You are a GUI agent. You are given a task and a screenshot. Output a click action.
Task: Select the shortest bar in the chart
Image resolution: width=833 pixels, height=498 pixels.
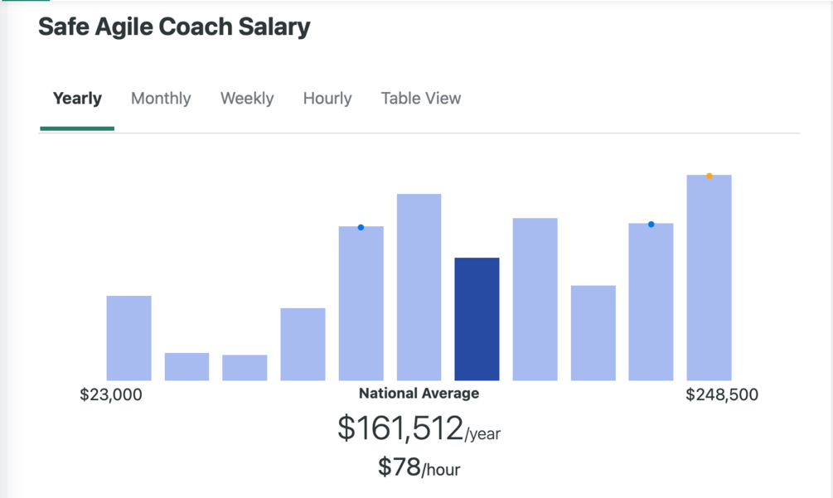[x=245, y=368]
